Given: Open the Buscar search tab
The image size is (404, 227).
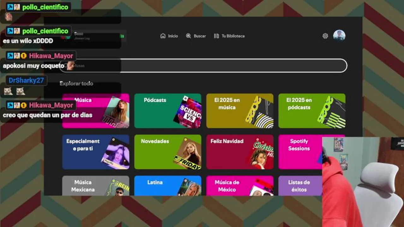Looking at the screenshot, I should (196, 36).
